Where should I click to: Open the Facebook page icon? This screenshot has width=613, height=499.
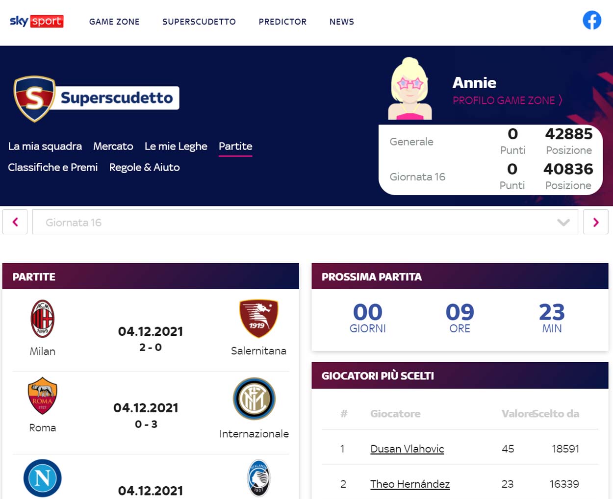[x=592, y=21]
